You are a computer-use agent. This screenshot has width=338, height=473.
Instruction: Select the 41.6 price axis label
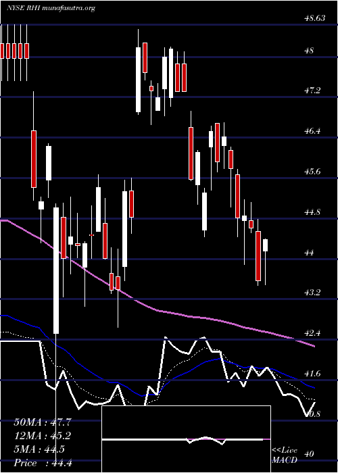coord(312,374)
